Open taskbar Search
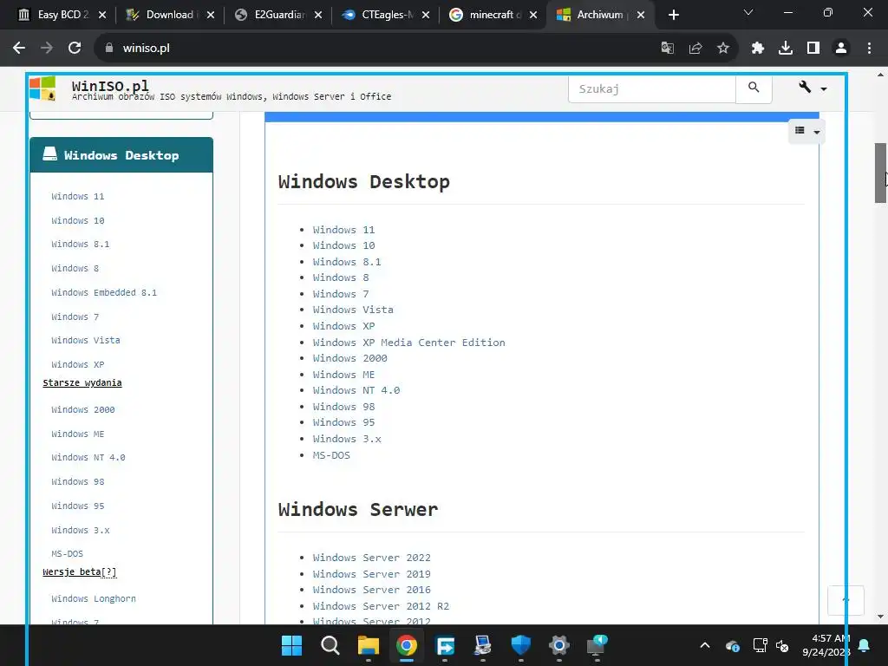This screenshot has width=888, height=666. pyautogui.click(x=330, y=645)
